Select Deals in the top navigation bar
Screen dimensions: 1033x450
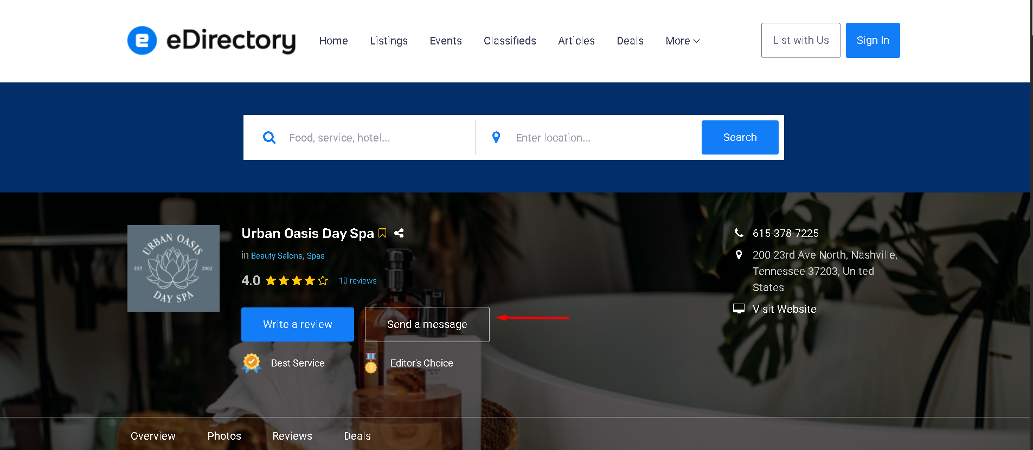pyautogui.click(x=630, y=41)
